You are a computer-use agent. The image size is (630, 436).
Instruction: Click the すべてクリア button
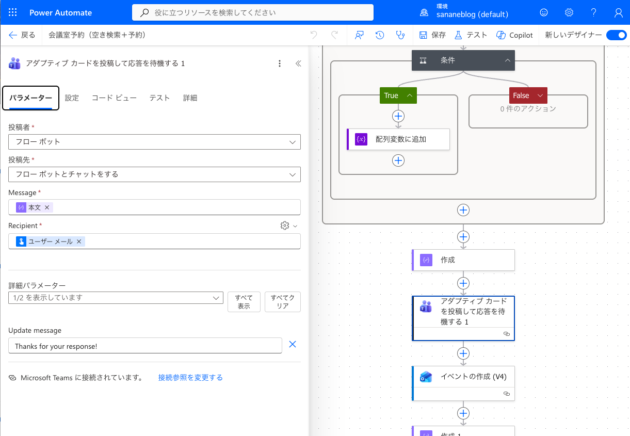[x=283, y=302]
